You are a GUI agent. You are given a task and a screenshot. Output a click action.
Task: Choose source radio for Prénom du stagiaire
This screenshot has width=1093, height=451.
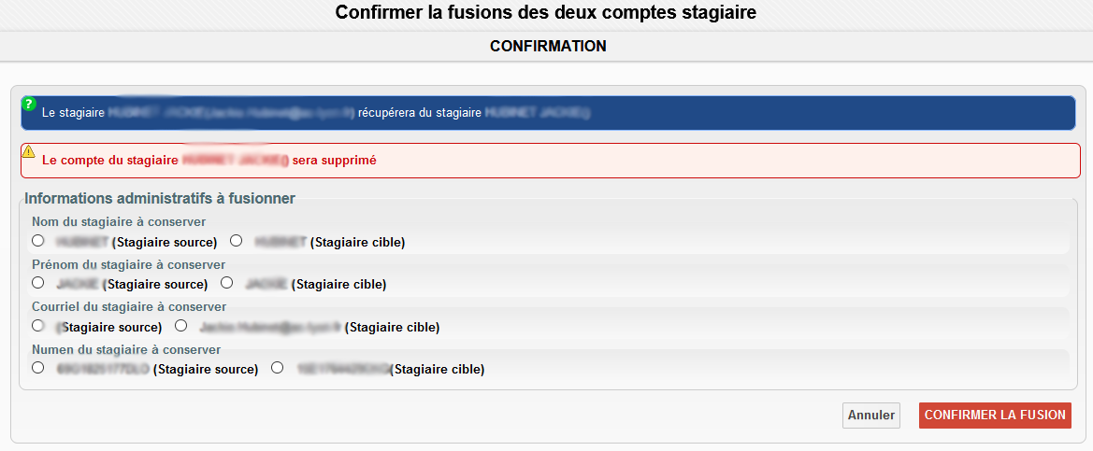pos(38,282)
